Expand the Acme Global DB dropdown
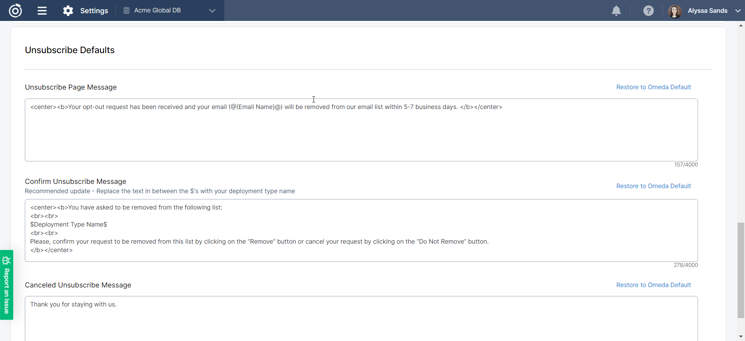The height and width of the screenshot is (341, 745). point(212,10)
